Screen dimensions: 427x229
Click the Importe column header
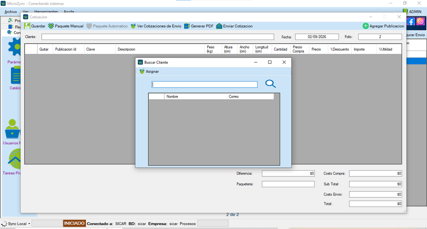tap(364, 49)
